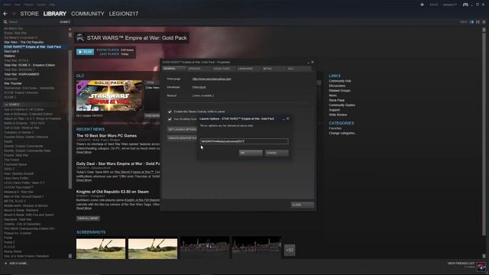This screenshot has height=275, width=489.
Task: Open the LEGION217 profile section
Action: point(124,14)
